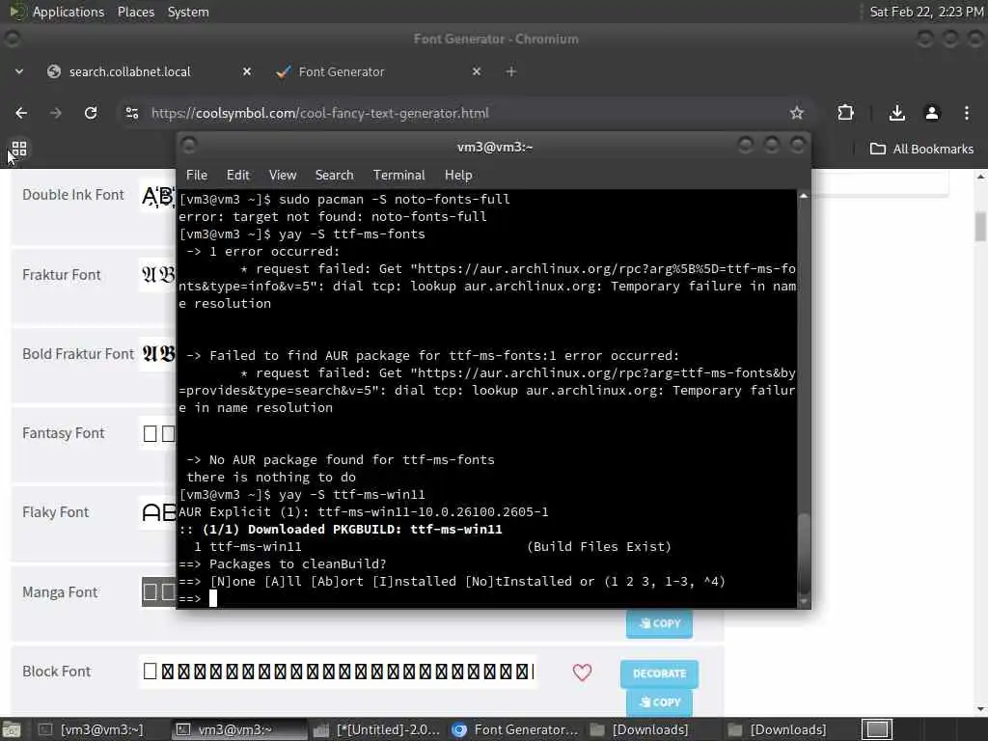Viewport: 988px width, 741px height.
Task: Open the Terminal menu
Action: coord(398,176)
